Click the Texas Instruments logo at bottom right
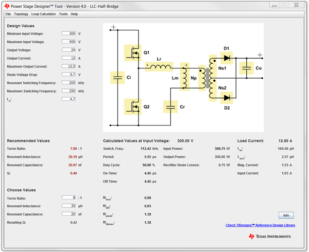This screenshot has width=309, height=252. pos(269,237)
